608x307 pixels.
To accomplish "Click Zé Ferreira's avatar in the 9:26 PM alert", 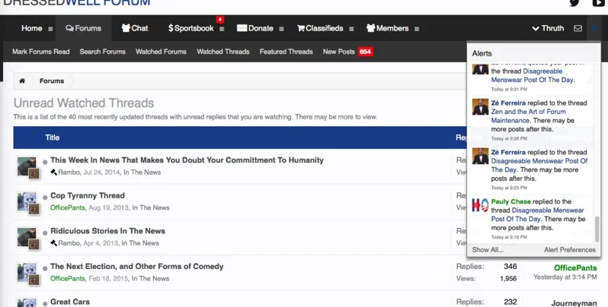I will [480, 106].
